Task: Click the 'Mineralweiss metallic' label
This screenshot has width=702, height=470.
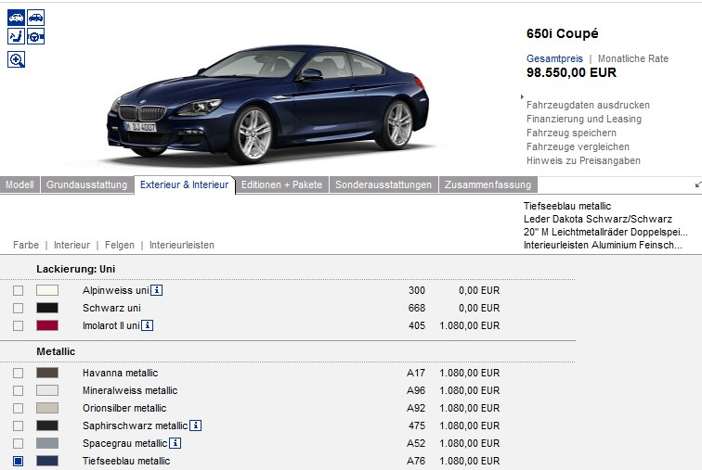Action: tap(130, 390)
